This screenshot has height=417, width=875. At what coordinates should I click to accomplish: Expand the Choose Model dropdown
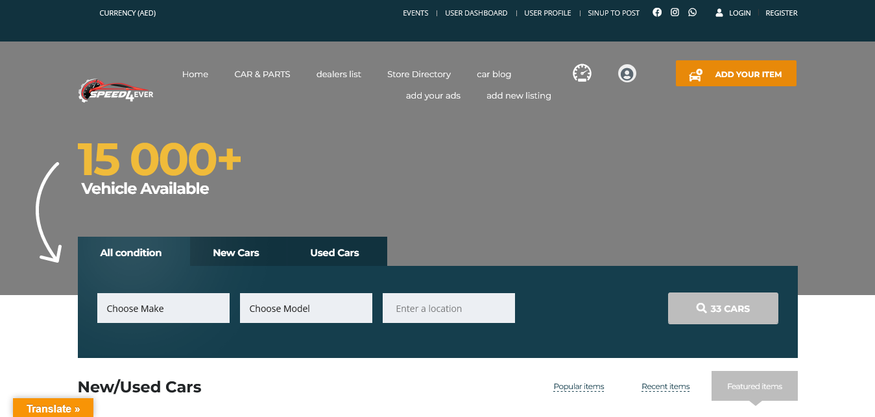tap(306, 308)
